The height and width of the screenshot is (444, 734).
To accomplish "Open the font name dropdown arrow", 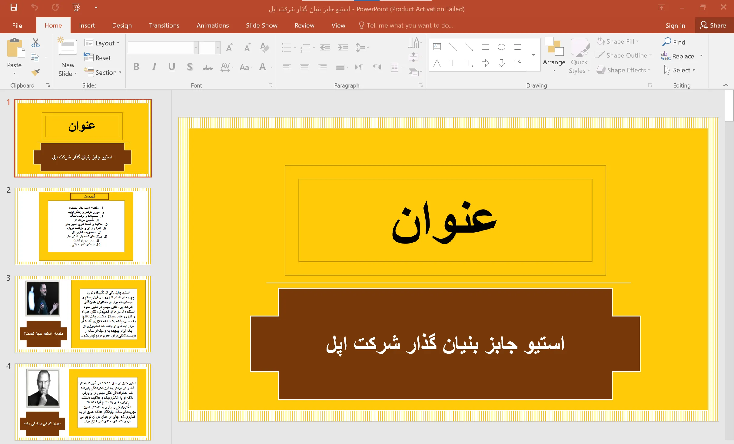I will (196, 48).
